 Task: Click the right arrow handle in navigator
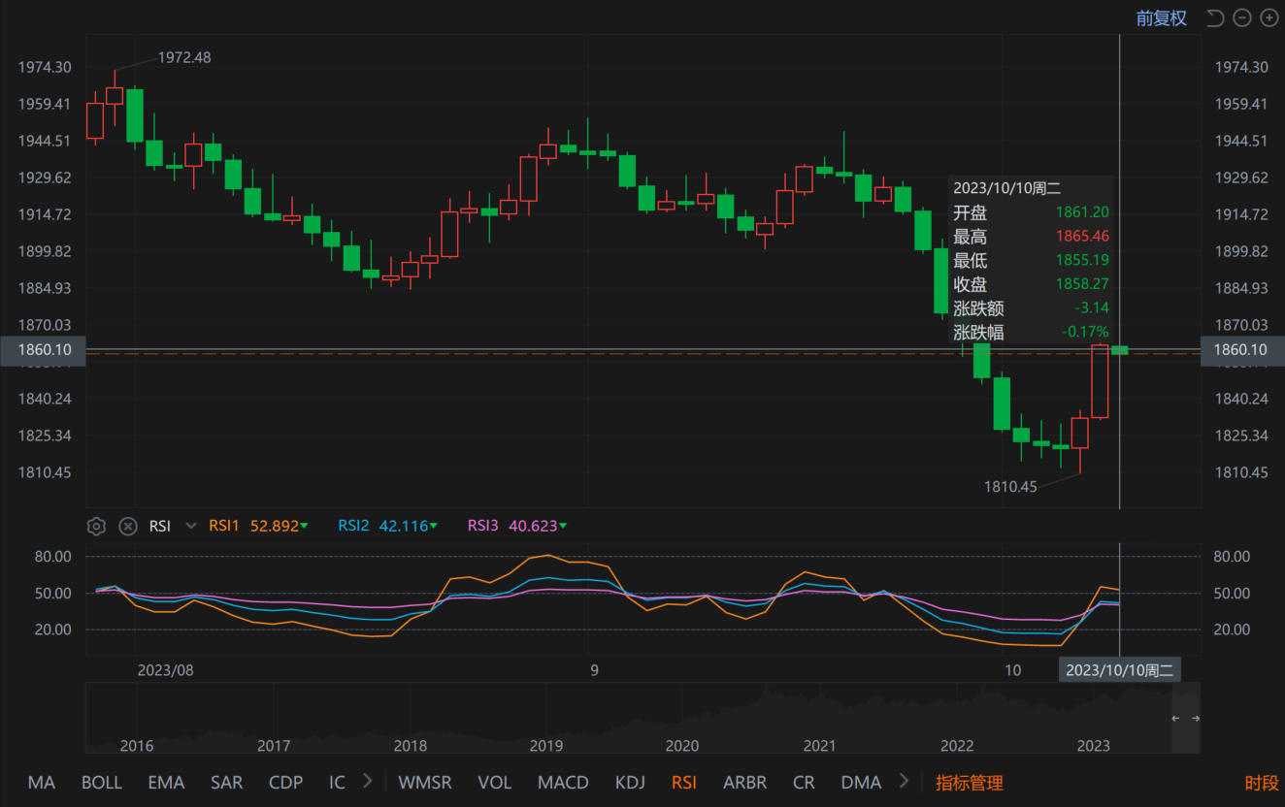click(x=1196, y=719)
